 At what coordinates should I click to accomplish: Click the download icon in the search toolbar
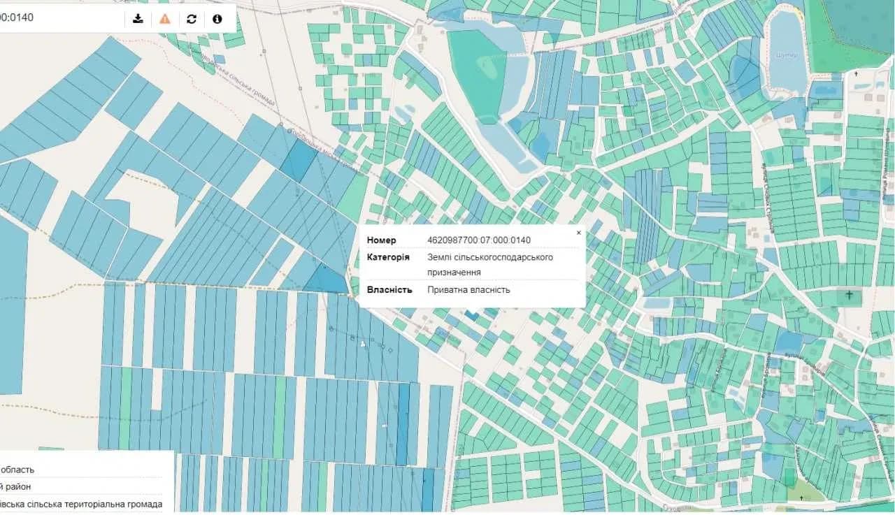tap(138, 18)
